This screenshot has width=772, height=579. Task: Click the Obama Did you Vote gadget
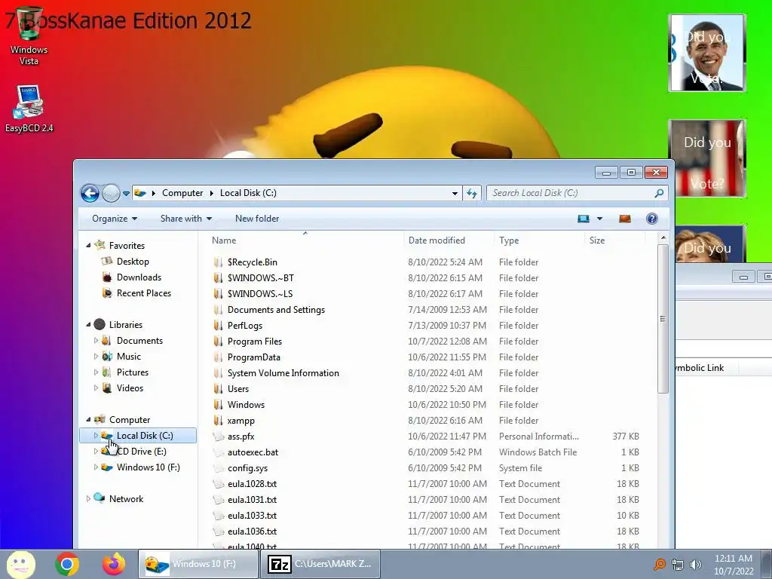pyautogui.click(x=707, y=54)
